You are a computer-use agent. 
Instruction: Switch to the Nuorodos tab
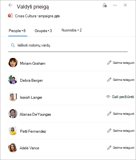[x=72, y=30]
